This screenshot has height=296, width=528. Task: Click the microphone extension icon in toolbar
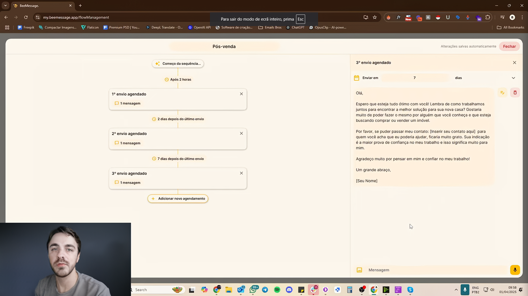[x=468, y=17]
